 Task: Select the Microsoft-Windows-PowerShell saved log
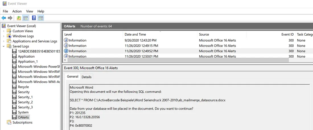click(x=39, y=67)
